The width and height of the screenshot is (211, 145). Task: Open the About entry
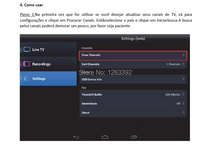133,113
